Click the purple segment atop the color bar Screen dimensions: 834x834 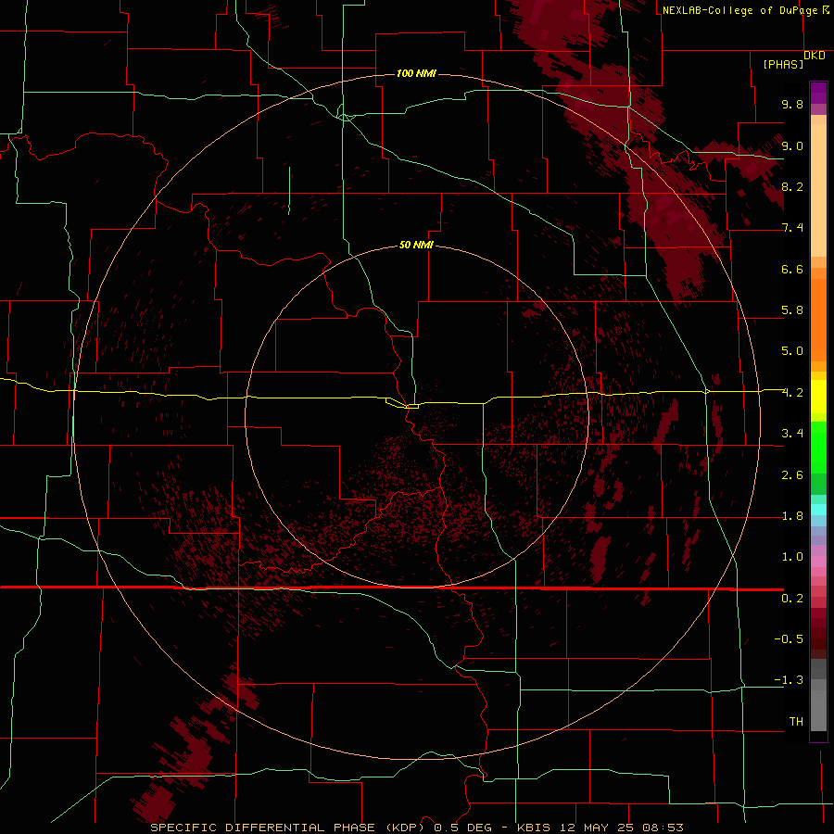coord(818,93)
